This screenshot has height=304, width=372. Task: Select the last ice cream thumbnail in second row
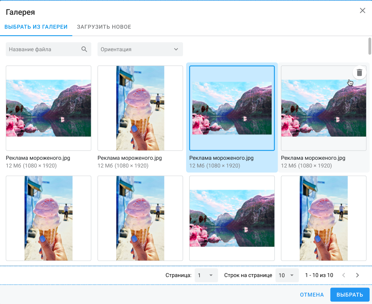[x=323, y=218]
